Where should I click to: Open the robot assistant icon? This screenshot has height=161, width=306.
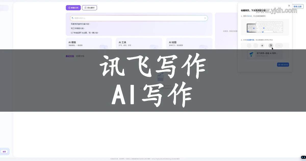tap(303, 157)
